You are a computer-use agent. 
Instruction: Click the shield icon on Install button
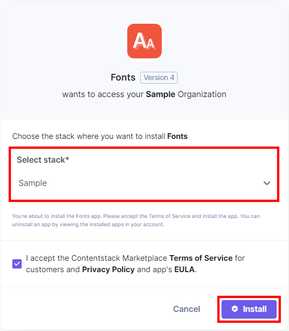[x=235, y=309]
